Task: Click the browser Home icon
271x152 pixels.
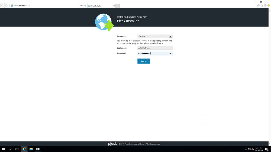Action: (258, 5)
